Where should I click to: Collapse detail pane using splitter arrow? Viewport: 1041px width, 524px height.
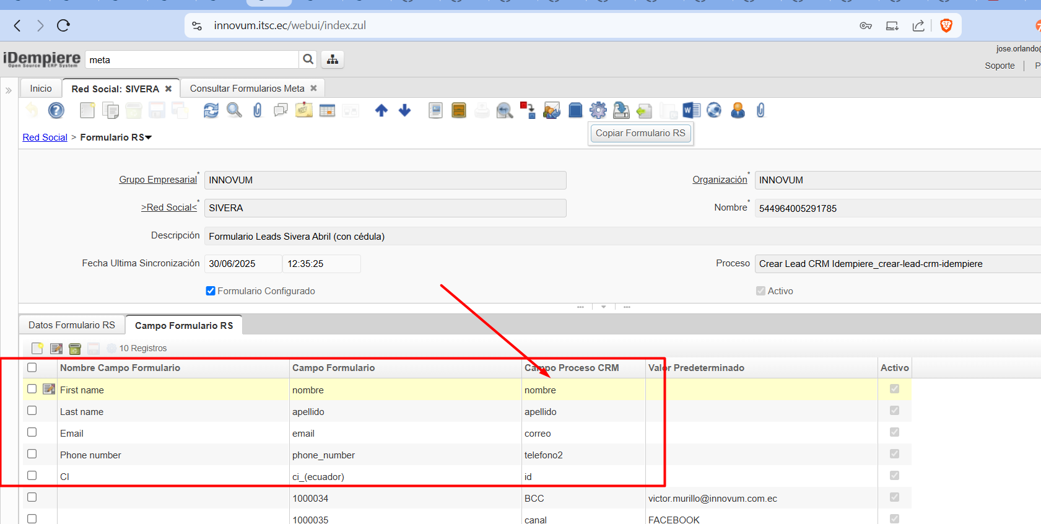(603, 307)
